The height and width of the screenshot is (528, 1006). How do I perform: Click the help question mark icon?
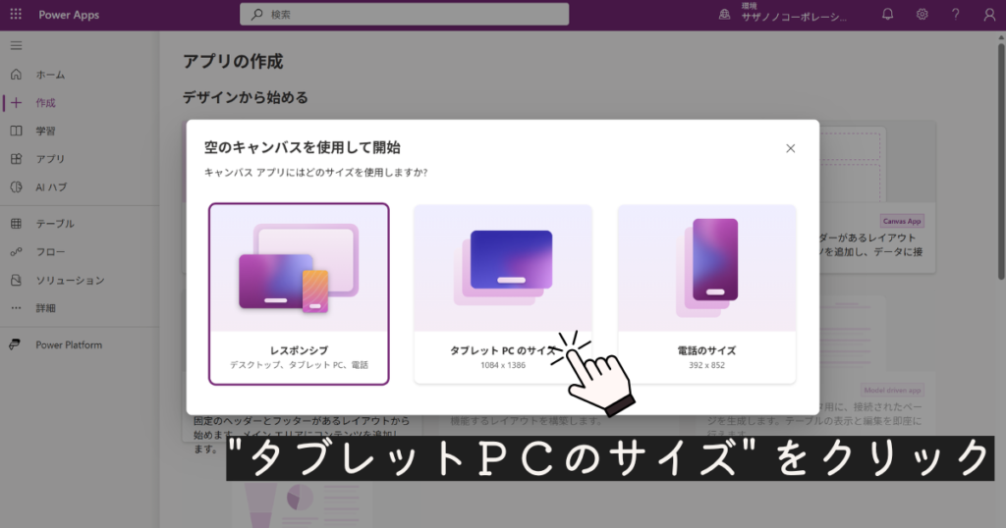956,15
